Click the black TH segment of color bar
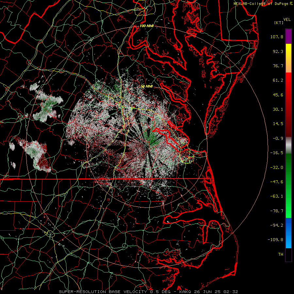This screenshot has height=294, width=294. [x=288, y=254]
